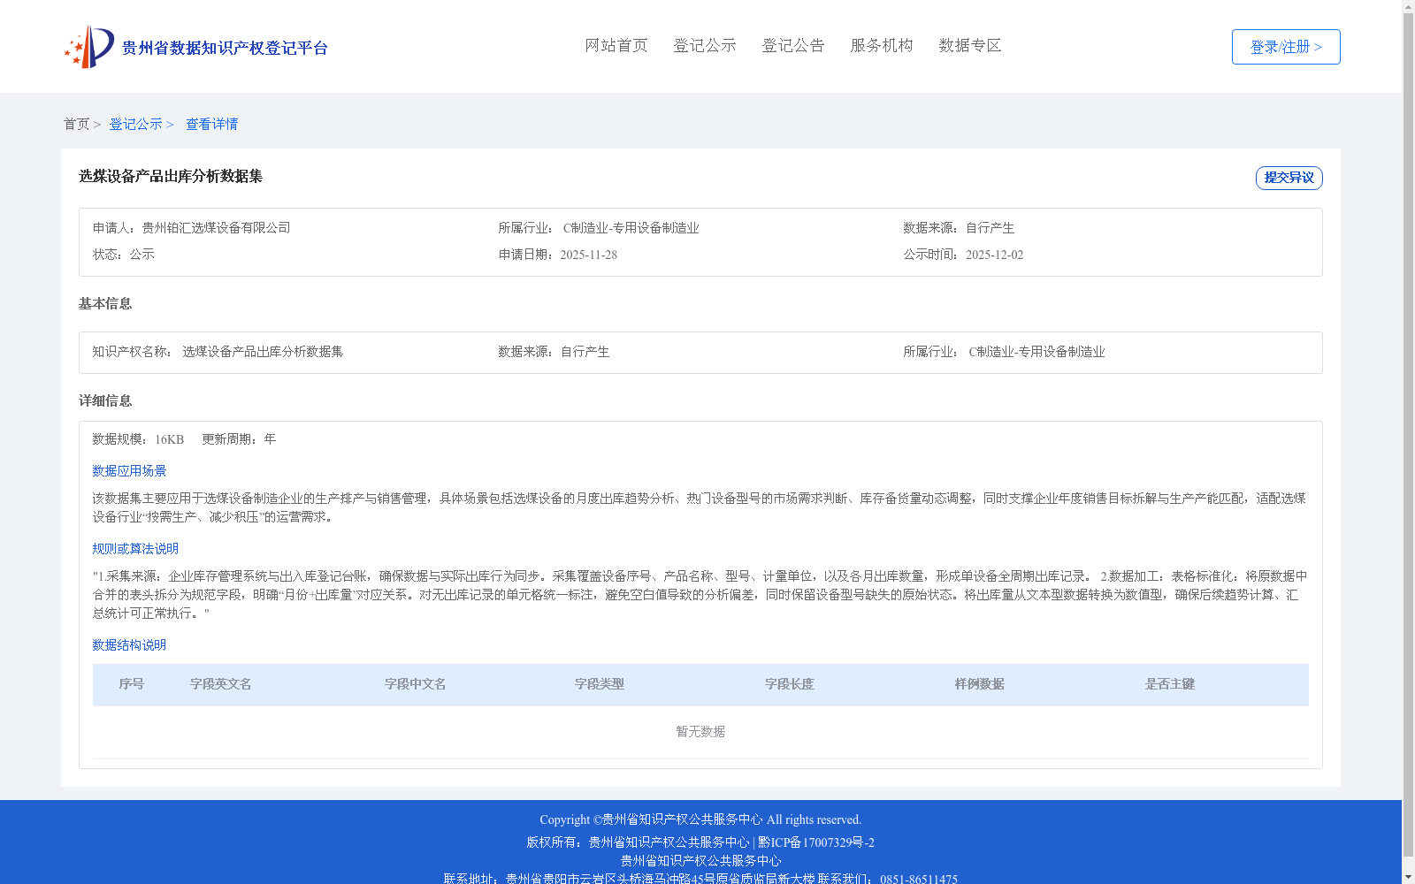The width and height of the screenshot is (1415, 884).
Task: Click the 数据规模 16KB value
Action: [x=170, y=439]
